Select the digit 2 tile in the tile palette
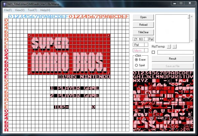This screenshot has width=198, height=136. pos(143,73)
